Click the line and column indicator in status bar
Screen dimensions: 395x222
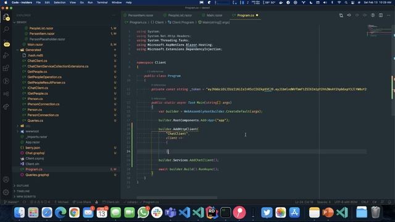304,202
